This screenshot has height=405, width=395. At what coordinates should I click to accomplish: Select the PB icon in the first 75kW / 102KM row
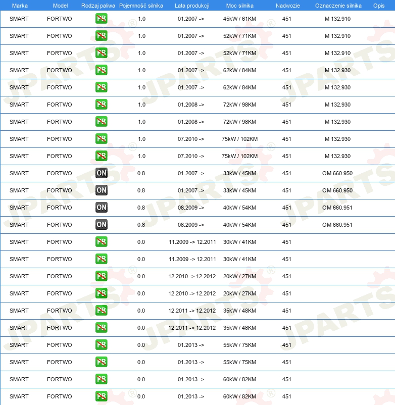102,139
